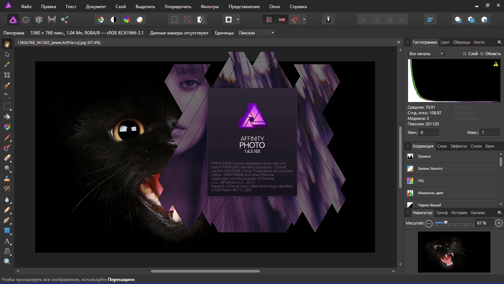The height and width of the screenshot is (284, 504).
Task: Zoom out with navigator minus button
Action: 429,223
